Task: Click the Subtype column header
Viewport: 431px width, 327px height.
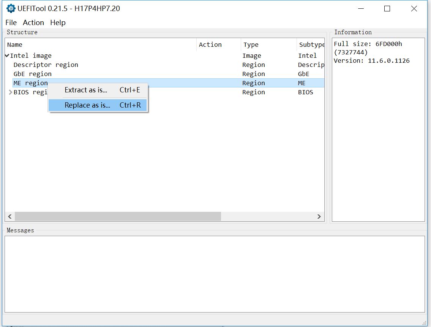Action: click(x=311, y=44)
